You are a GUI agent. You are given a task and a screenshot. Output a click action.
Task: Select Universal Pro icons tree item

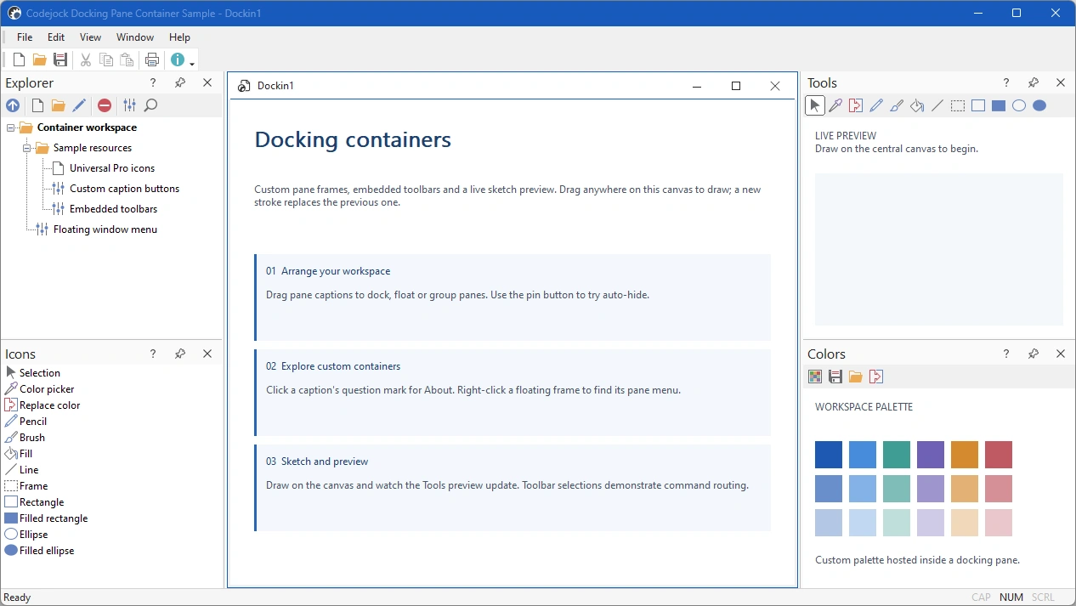click(112, 168)
